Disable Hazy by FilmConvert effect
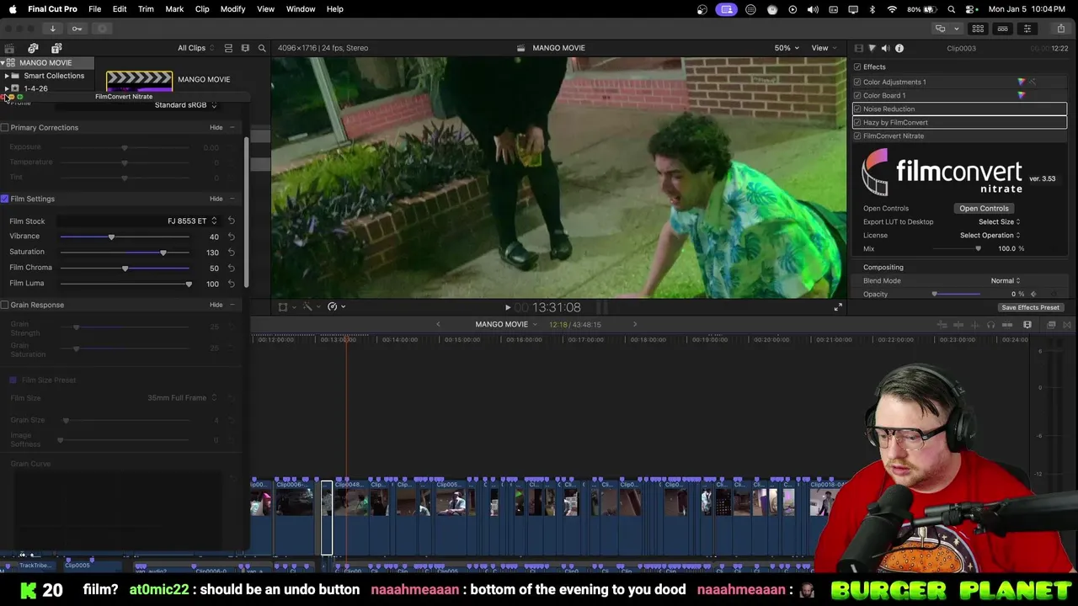 857,122
